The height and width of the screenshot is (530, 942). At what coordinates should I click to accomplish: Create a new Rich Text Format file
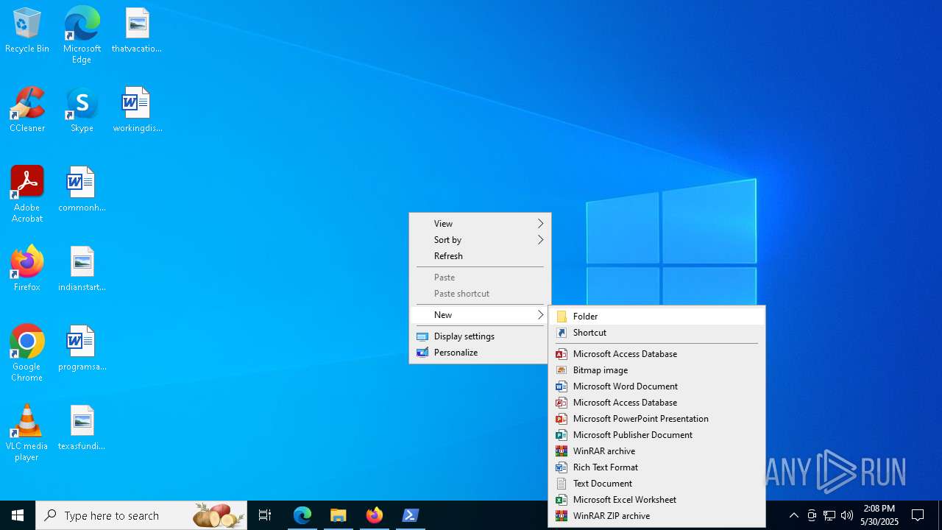coord(656,467)
